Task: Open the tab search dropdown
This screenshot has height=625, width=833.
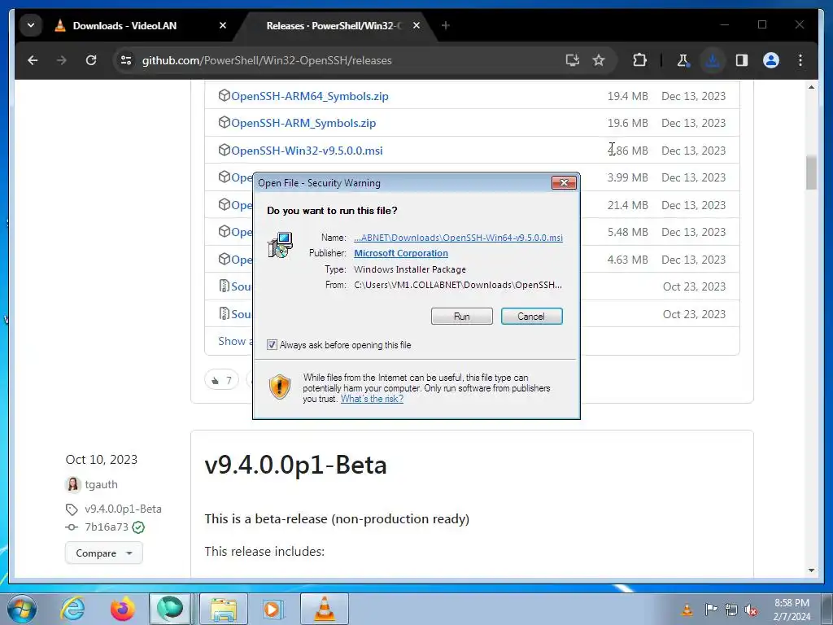Action: click(x=31, y=25)
